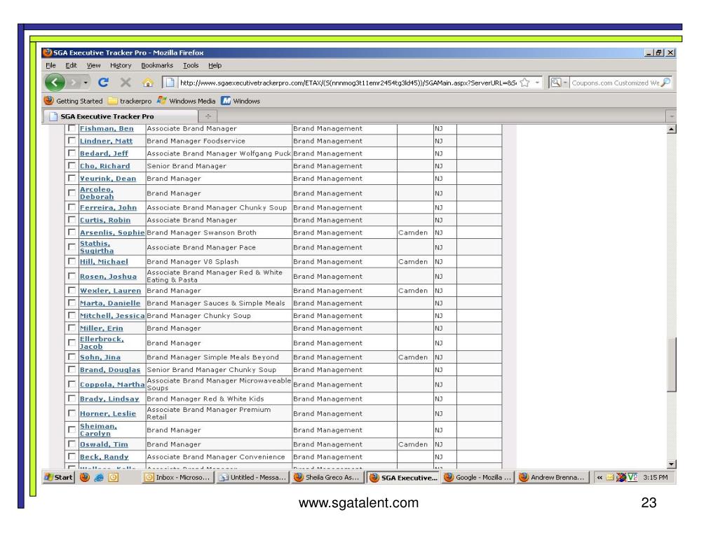This screenshot has width=718, height=538.
Task: Open the History menu
Action: 121,65
